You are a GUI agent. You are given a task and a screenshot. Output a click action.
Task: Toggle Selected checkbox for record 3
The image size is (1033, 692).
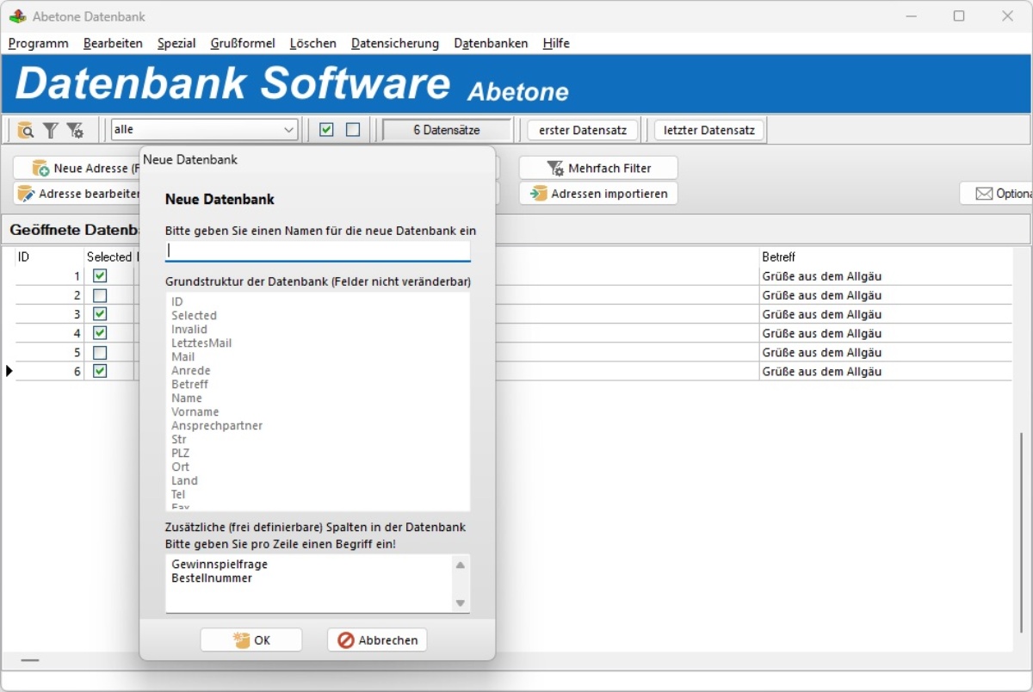[x=100, y=314]
